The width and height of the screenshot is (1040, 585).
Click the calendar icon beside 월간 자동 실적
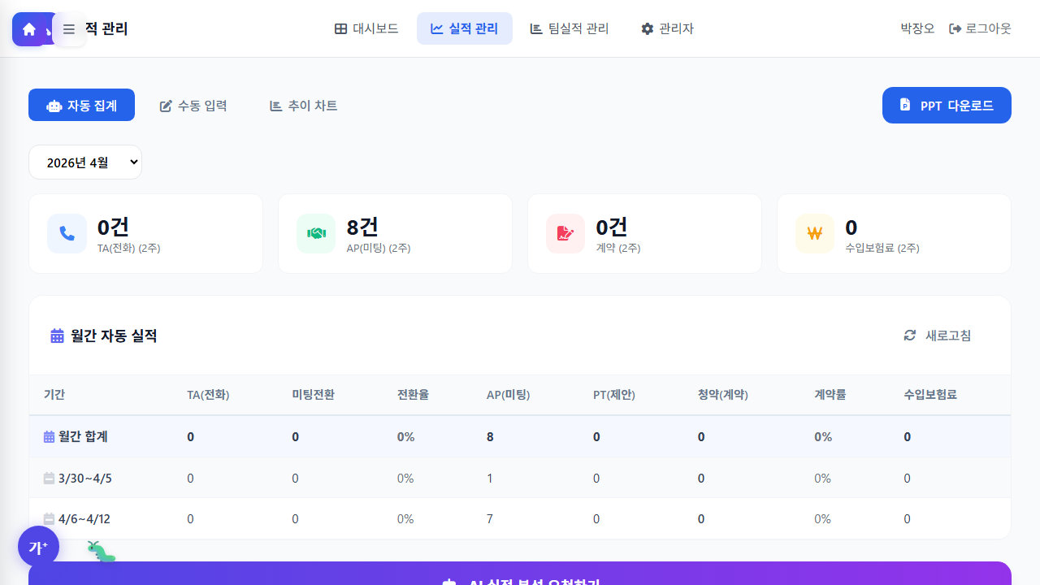point(55,335)
